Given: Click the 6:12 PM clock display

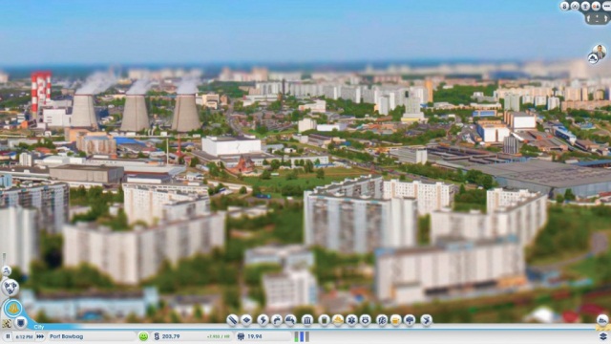Looking at the screenshot, I should point(24,336).
